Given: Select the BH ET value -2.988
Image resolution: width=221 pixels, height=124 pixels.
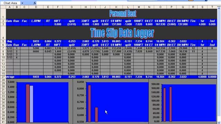Looking at the screenshot, I should point(171,48).
